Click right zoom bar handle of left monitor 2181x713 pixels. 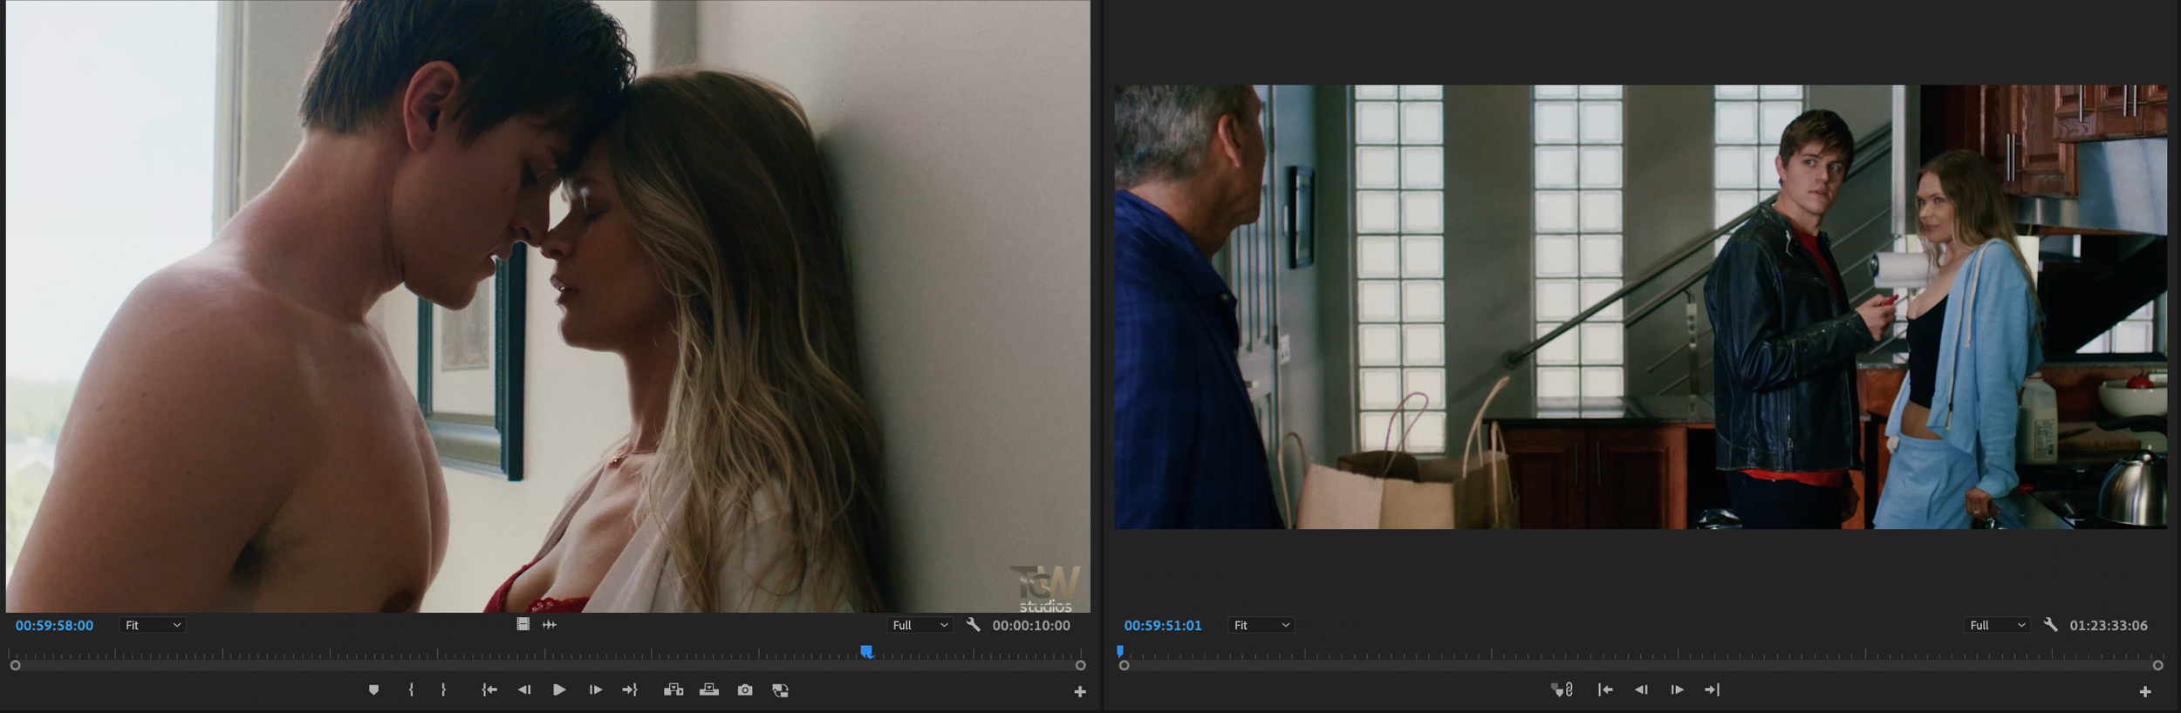pos(1080,665)
